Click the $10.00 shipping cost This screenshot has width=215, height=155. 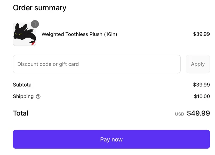tap(202, 96)
